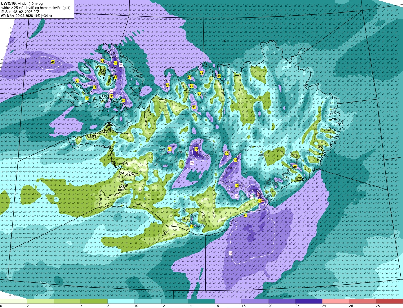
Task: Pick the 16–18 m/s lavender legend swatch
Action: pyautogui.click(x=228, y=301)
